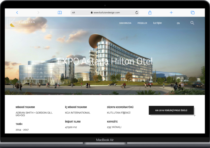
Task: Click the EXPO Astana Hilton Otel title
Action: pyautogui.click(x=105, y=62)
